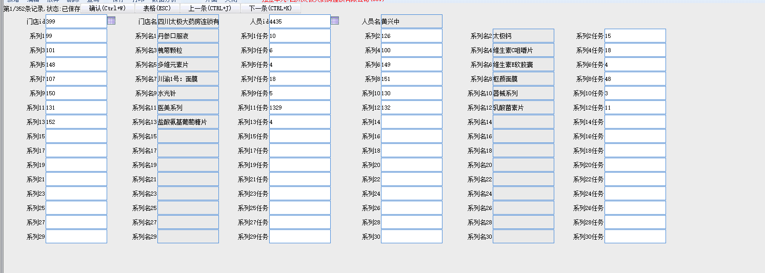Viewport: 765px width, 273px height.
Task: Switch to table view with 表格(ESC)
Action: pyautogui.click(x=157, y=8)
